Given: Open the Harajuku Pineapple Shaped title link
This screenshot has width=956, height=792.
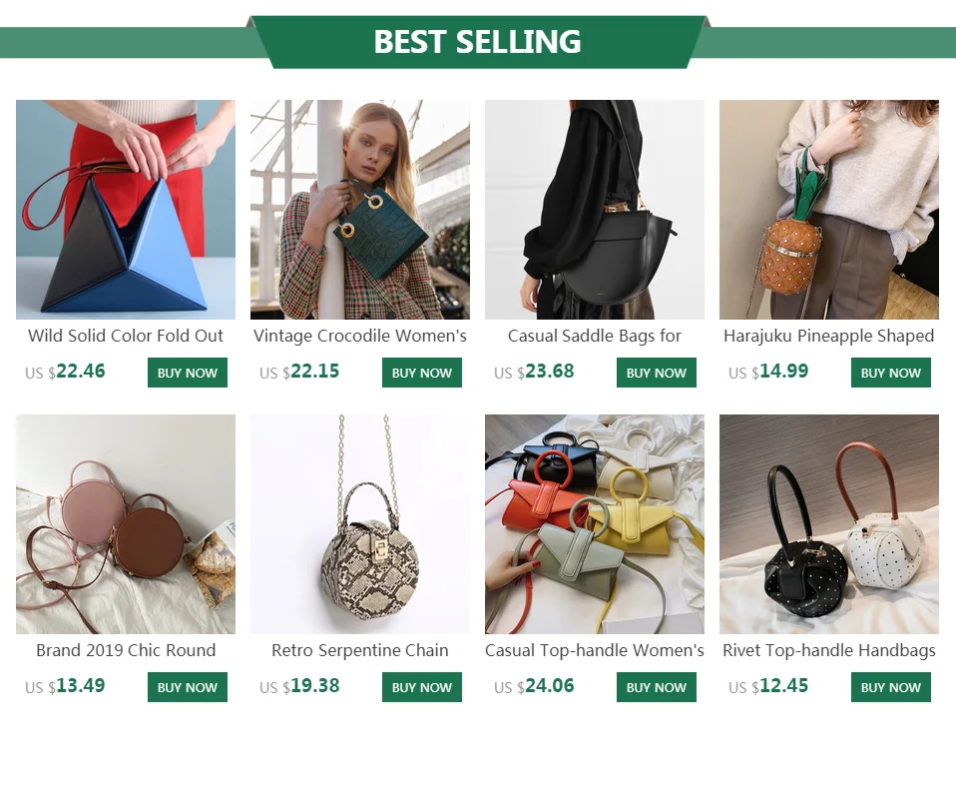Looking at the screenshot, I should tap(828, 336).
